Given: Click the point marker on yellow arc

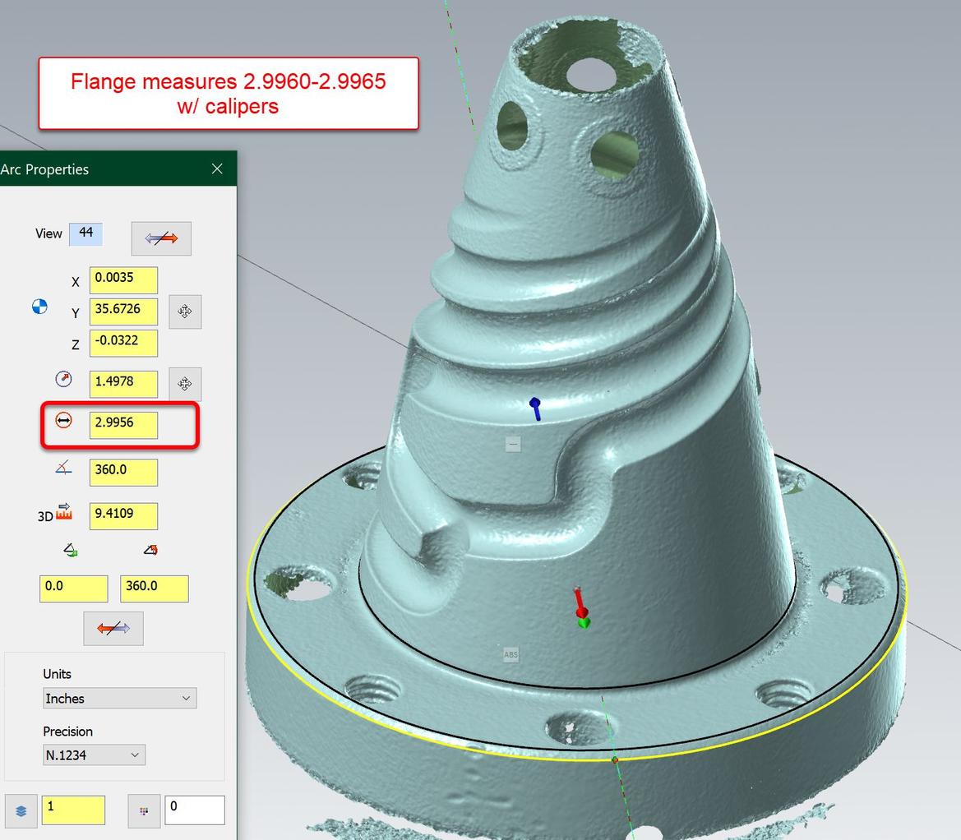Looking at the screenshot, I should (615, 759).
